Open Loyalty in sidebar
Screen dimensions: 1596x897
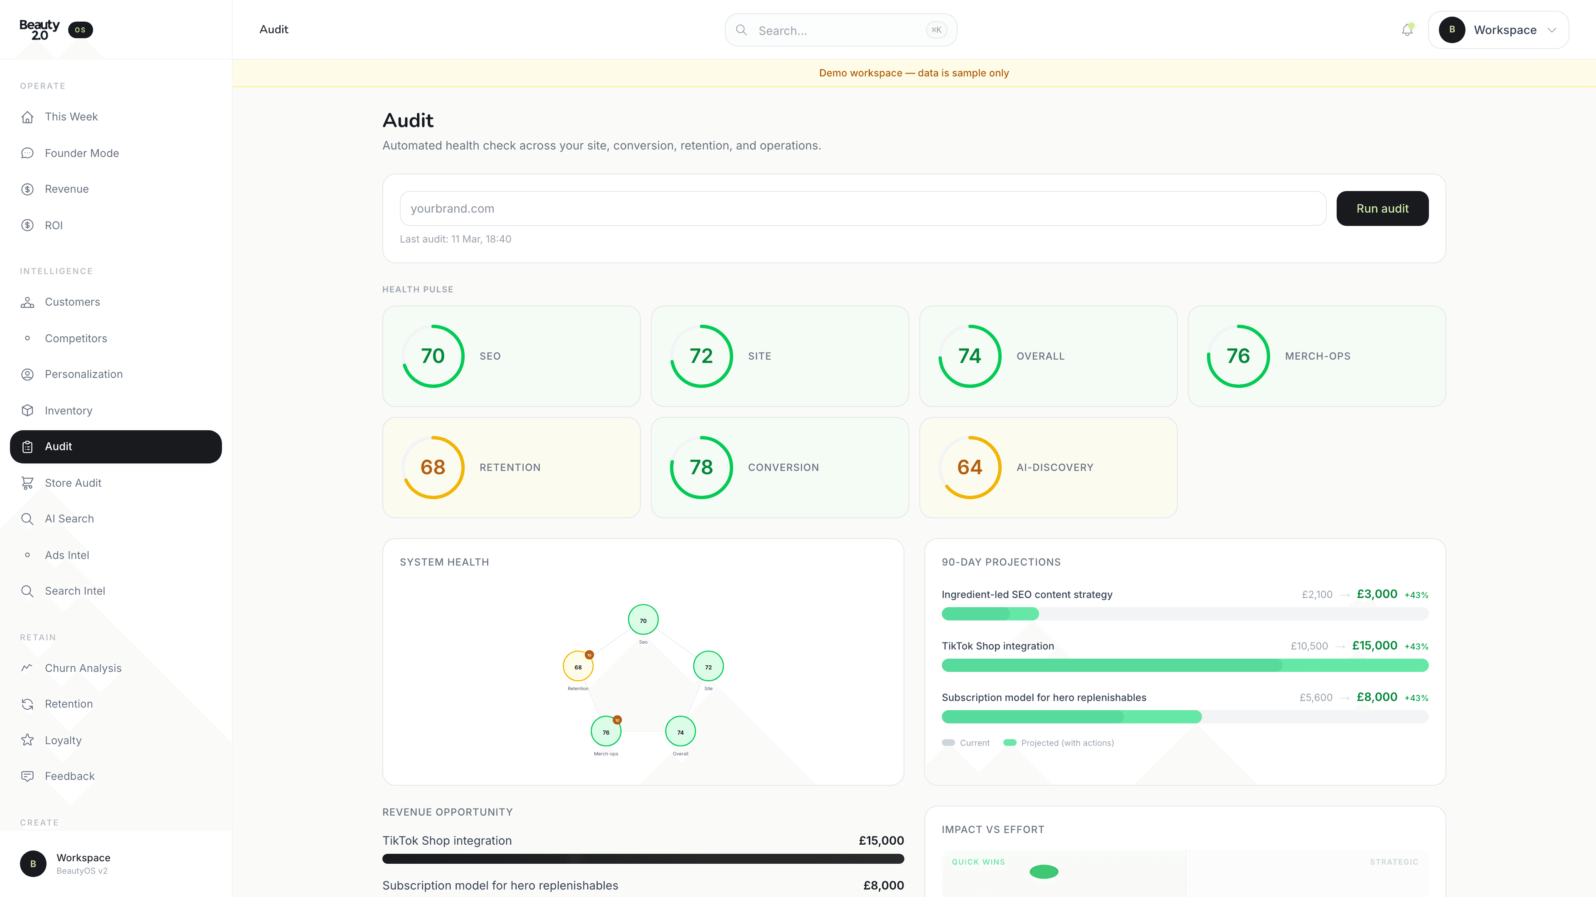116,740
